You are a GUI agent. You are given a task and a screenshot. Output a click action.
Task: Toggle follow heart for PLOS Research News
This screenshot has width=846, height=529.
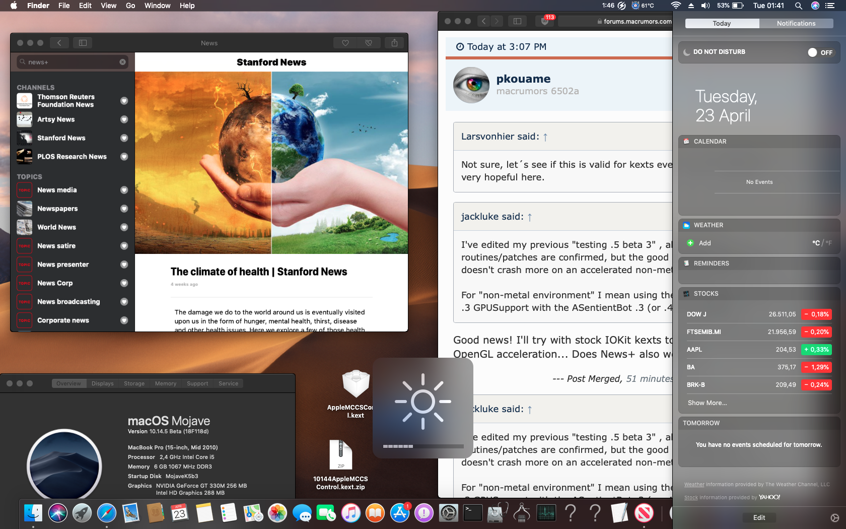click(x=124, y=157)
